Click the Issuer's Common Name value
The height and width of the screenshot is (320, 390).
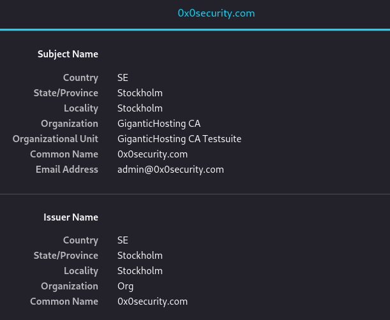tap(153, 302)
